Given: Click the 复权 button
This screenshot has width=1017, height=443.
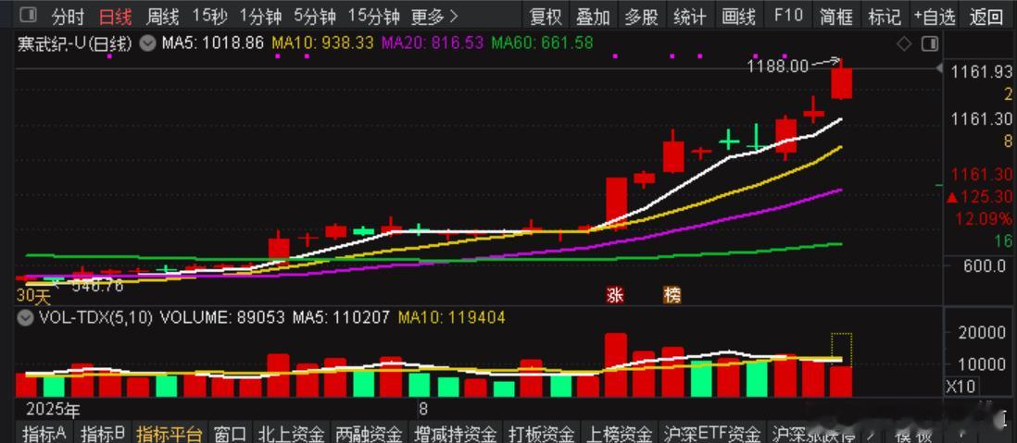Looking at the screenshot, I should pyautogui.click(x=546, y=17).
